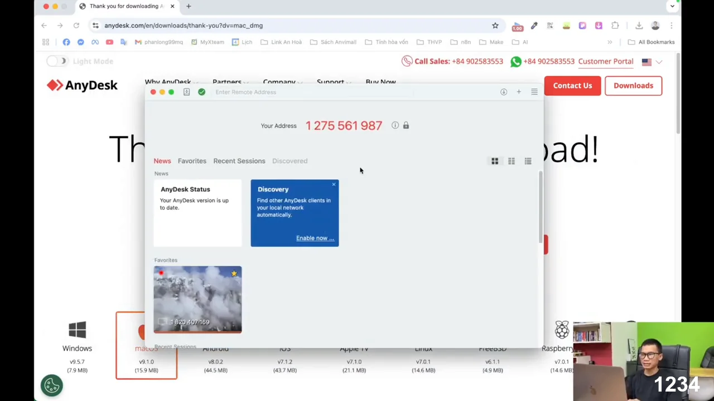The width and height of the screenshot is (714, 401).
Task: Open the AnyDesk Status news card
Action: 198,213
